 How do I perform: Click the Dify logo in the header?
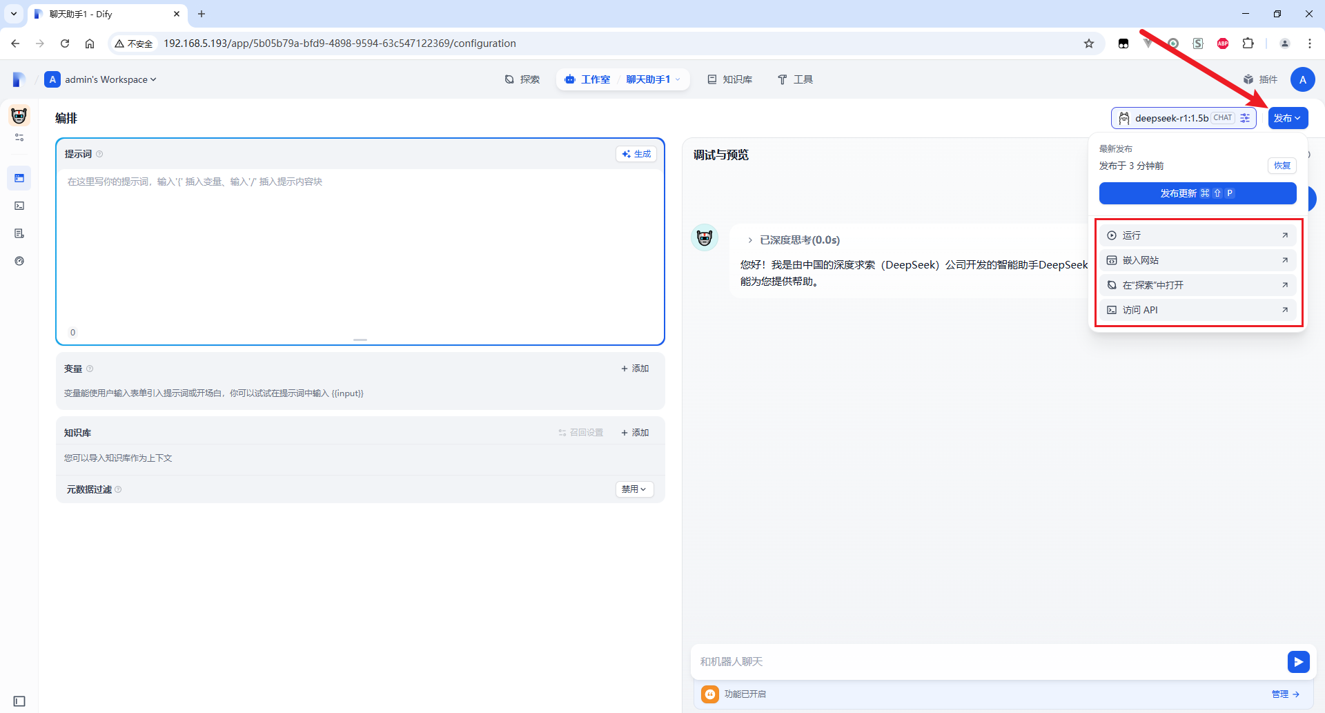[x=19, y=79]
